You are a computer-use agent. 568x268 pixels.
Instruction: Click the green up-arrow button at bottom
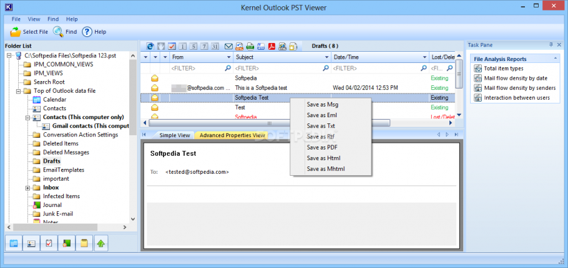point(101,244)
